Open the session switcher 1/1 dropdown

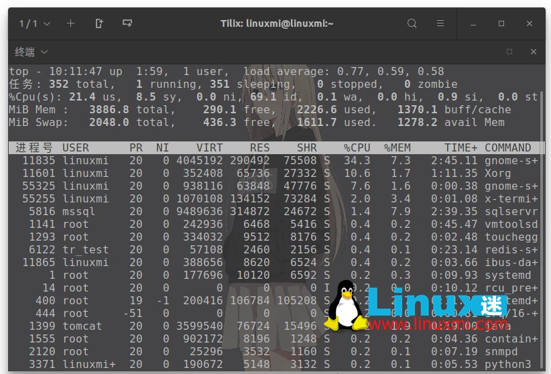[x=34, y=23]
